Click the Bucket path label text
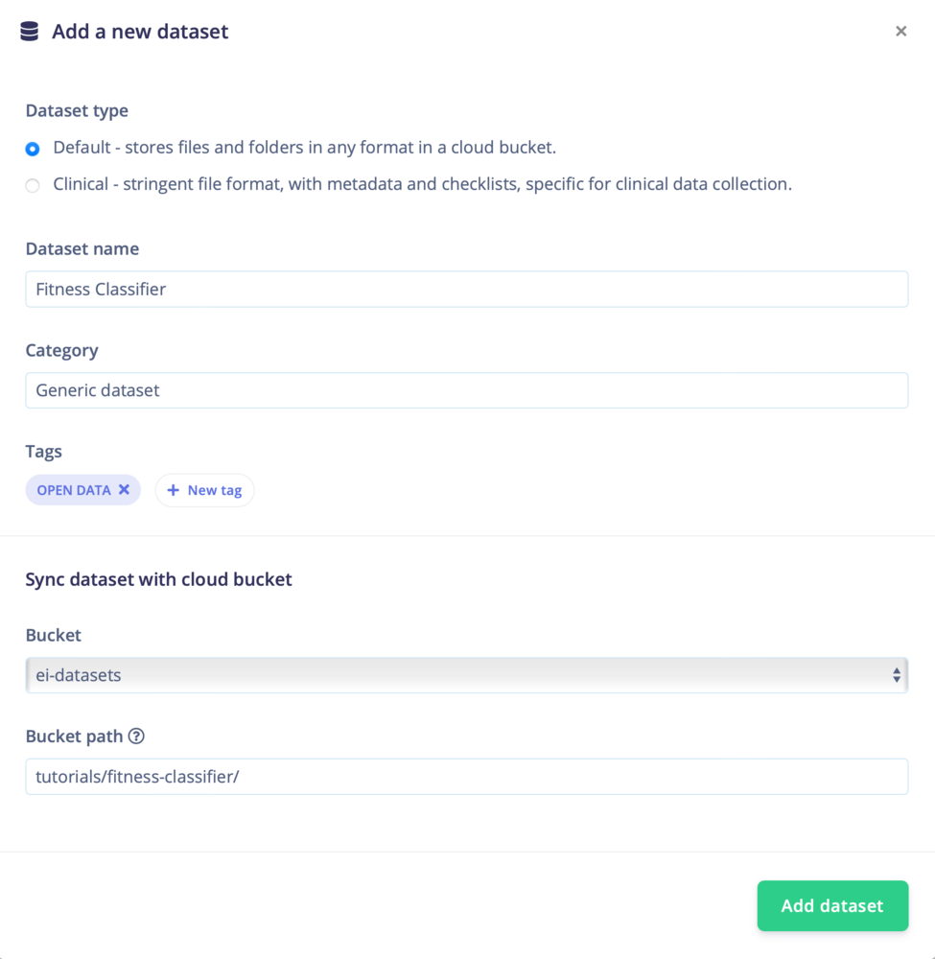The width and height of the screenshot is (935, 959). [x=74, y=737]
